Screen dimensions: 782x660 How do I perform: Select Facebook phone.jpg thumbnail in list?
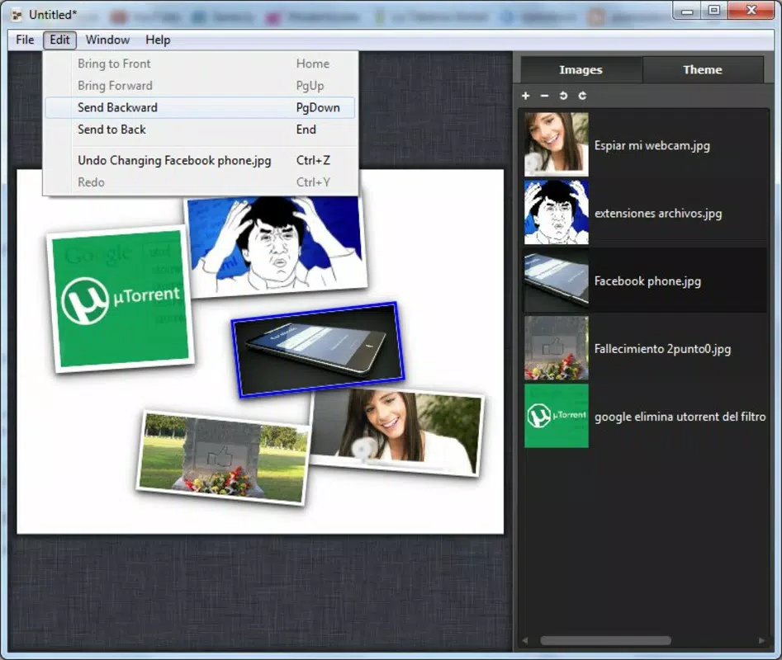tap(556, 280)
